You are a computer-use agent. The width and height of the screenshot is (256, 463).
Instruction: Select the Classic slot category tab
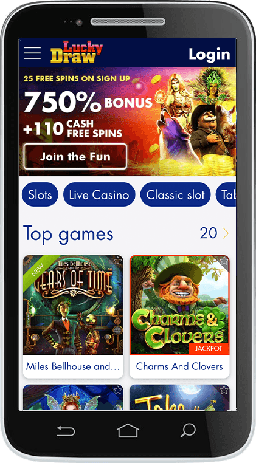175,194
